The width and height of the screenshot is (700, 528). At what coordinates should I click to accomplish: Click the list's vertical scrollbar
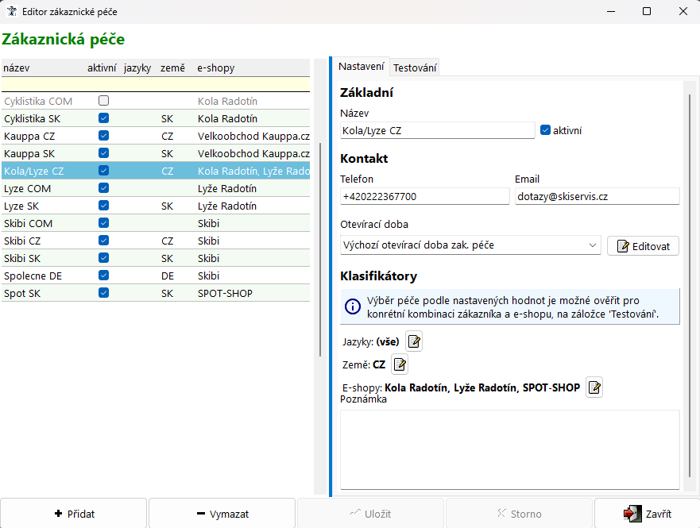pyautogui.click(x=320, y=250)
